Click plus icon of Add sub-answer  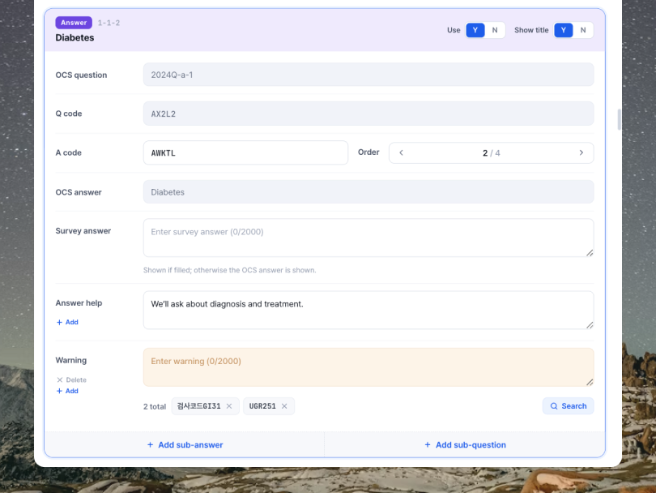(x=150, y=445)
